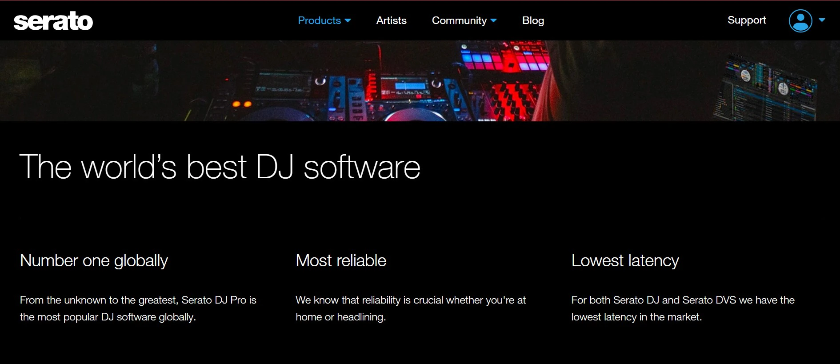Click the 'Number one globally' heading
The height and width of the screenshot is (364, 840).
pos(94,261)
